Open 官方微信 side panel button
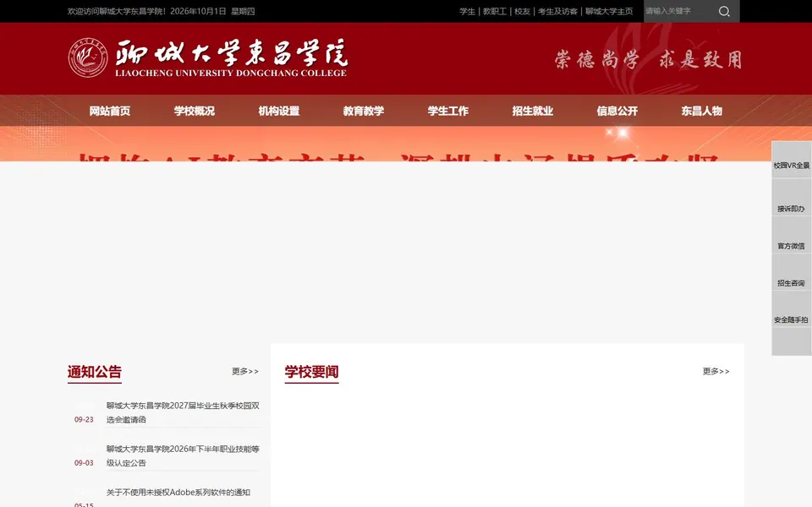This screenshot has height=507, width=812. tap(792, 235)
